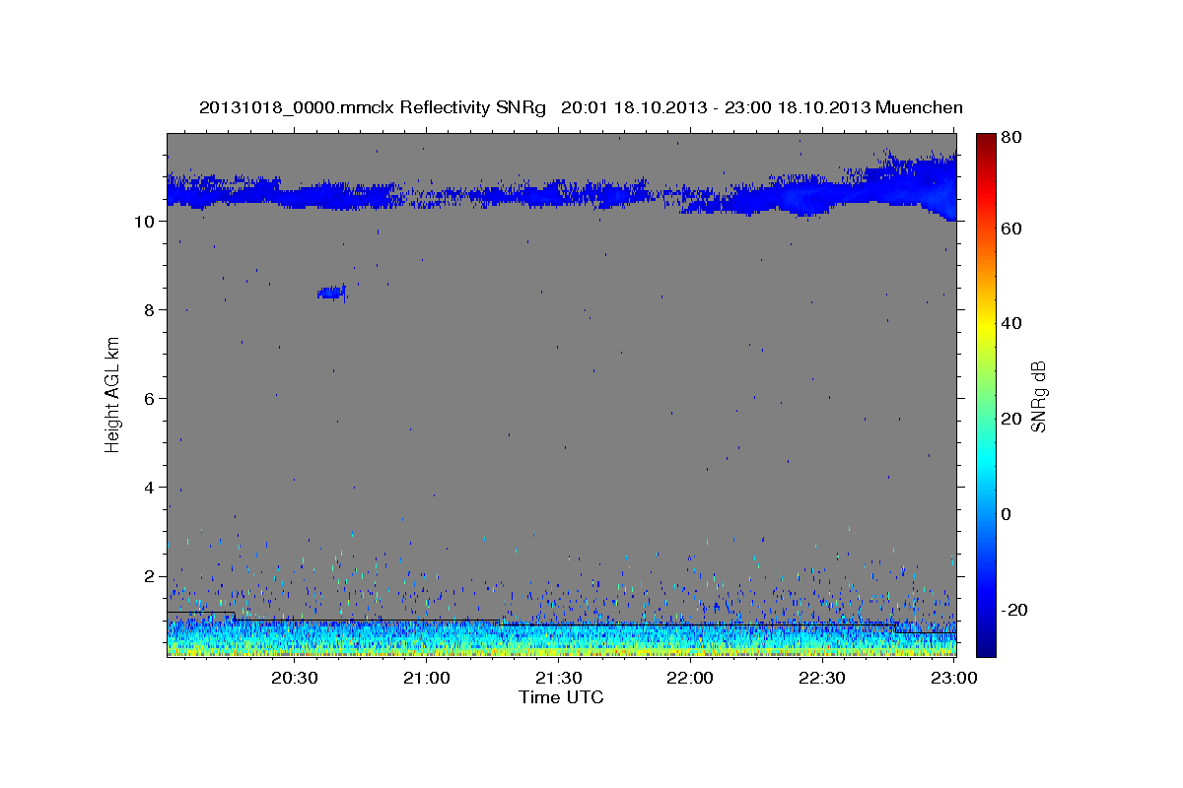
Task: Click the 22:00 time tick label
Action: (690, 679)
